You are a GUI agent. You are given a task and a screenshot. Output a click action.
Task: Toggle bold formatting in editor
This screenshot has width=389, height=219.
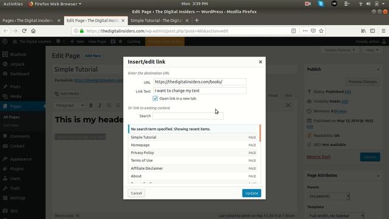pyautogui.click(x=91, y=105)
